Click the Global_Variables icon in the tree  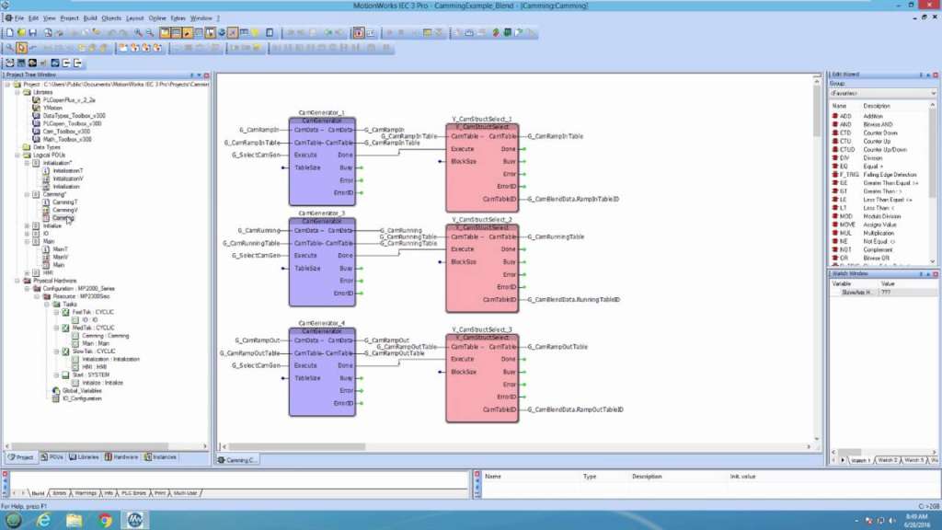[x=56, y=390]
